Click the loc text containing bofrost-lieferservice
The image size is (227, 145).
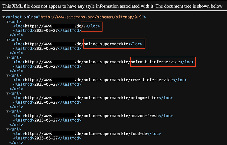pyautogui.click(x=103, y=62)
